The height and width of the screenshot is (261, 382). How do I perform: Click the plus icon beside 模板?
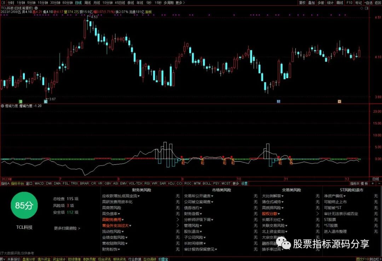(373, 184)
